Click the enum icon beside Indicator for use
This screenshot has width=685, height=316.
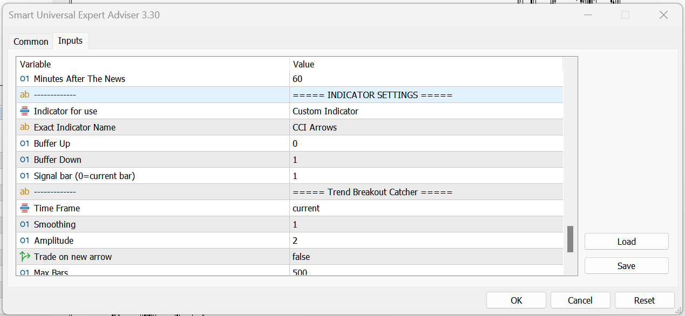(x=24, y=111)
